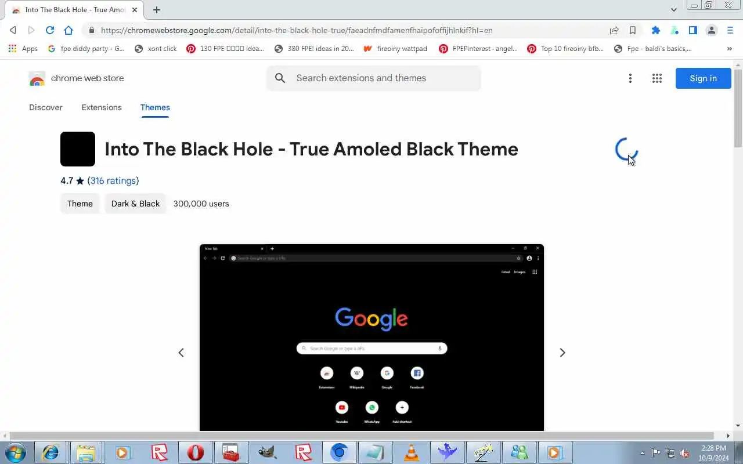Click the muted volume tray icon
This screenshot has height=464, width=743.
coord(686,452)
